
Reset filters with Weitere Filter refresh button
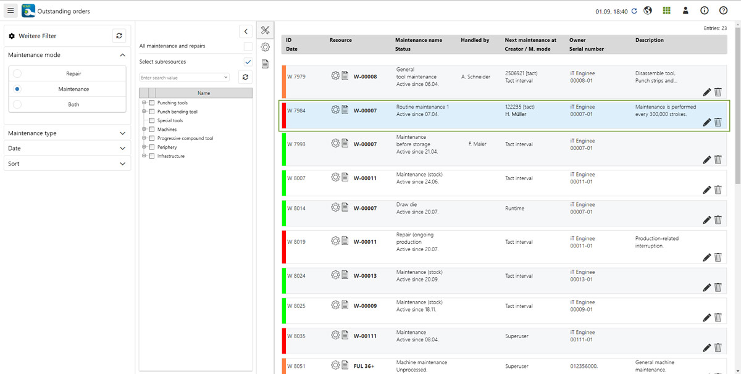pos(119,36)
